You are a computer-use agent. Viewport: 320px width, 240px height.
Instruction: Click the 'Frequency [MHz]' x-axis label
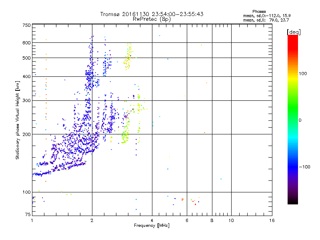pyautogui.click(x=152, y=226)
